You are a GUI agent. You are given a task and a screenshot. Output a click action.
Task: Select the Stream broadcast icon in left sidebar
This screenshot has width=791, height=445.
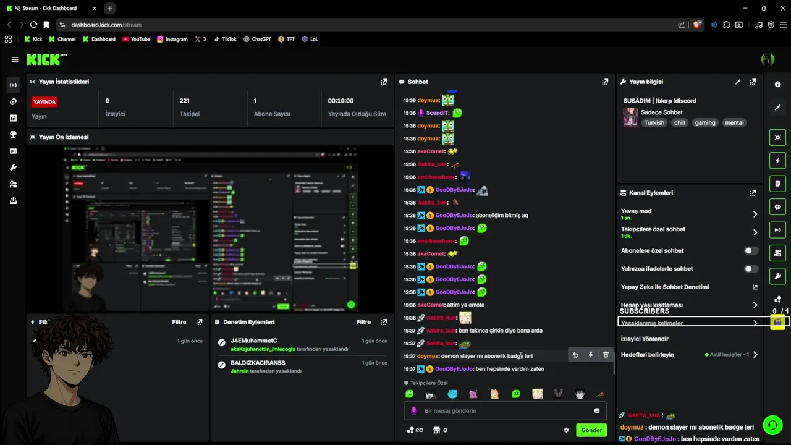pyautogui.click(x=13, y=85)
